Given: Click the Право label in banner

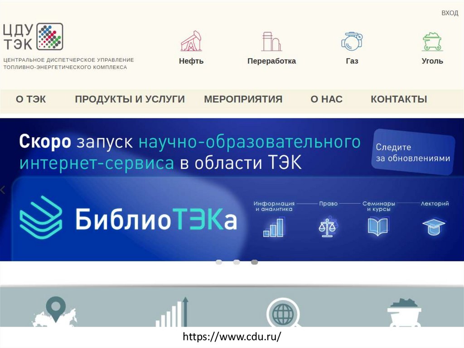Looking at the screenshot, I should point(328,204).
